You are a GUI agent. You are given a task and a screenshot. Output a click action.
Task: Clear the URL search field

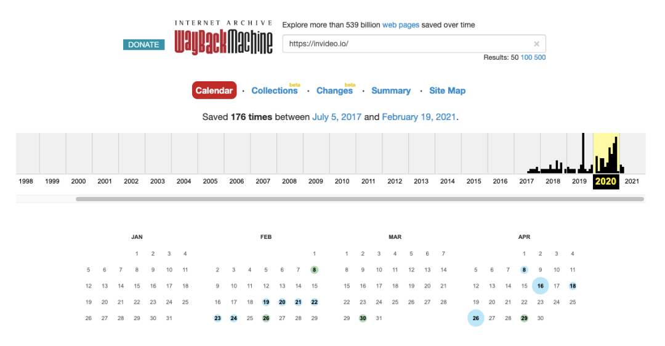point(536,44)
